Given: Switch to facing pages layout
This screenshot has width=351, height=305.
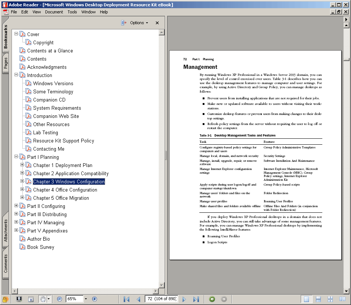Looking at the screenshot, I should tap(342, 299).
